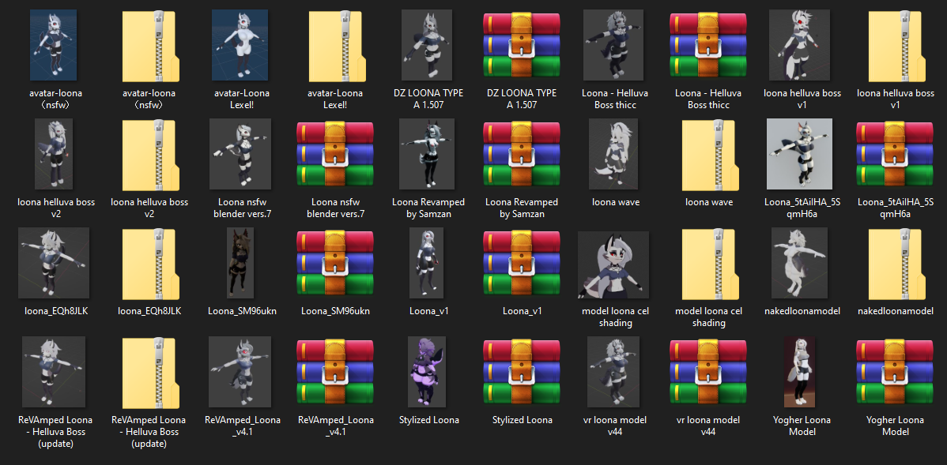Screen dimensions: 947x465
Task: Select the model loona cel shading image thumbnail
Action: pos(613,264)
